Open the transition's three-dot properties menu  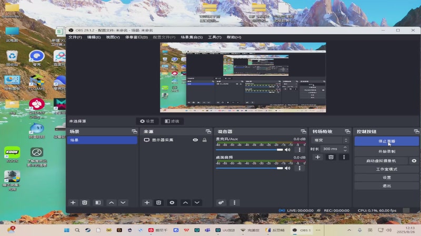click(x=344, y=157)
